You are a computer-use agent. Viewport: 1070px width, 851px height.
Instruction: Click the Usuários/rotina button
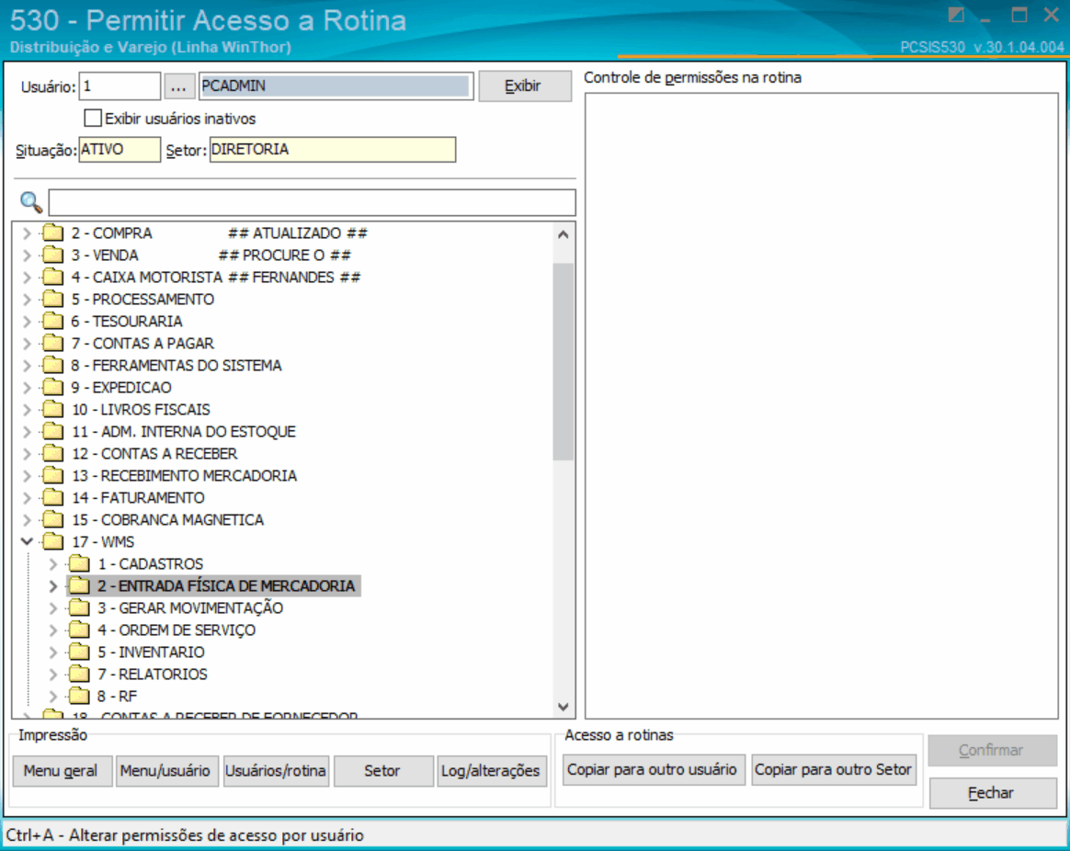[x=276, y=771]
